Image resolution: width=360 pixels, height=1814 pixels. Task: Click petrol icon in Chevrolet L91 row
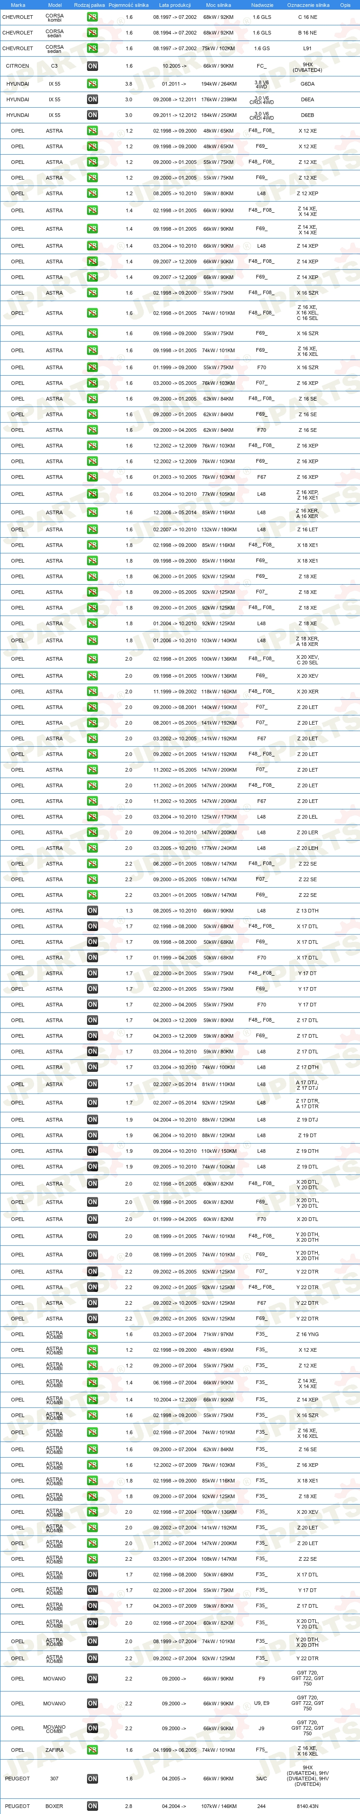click(x=92, y=49)
